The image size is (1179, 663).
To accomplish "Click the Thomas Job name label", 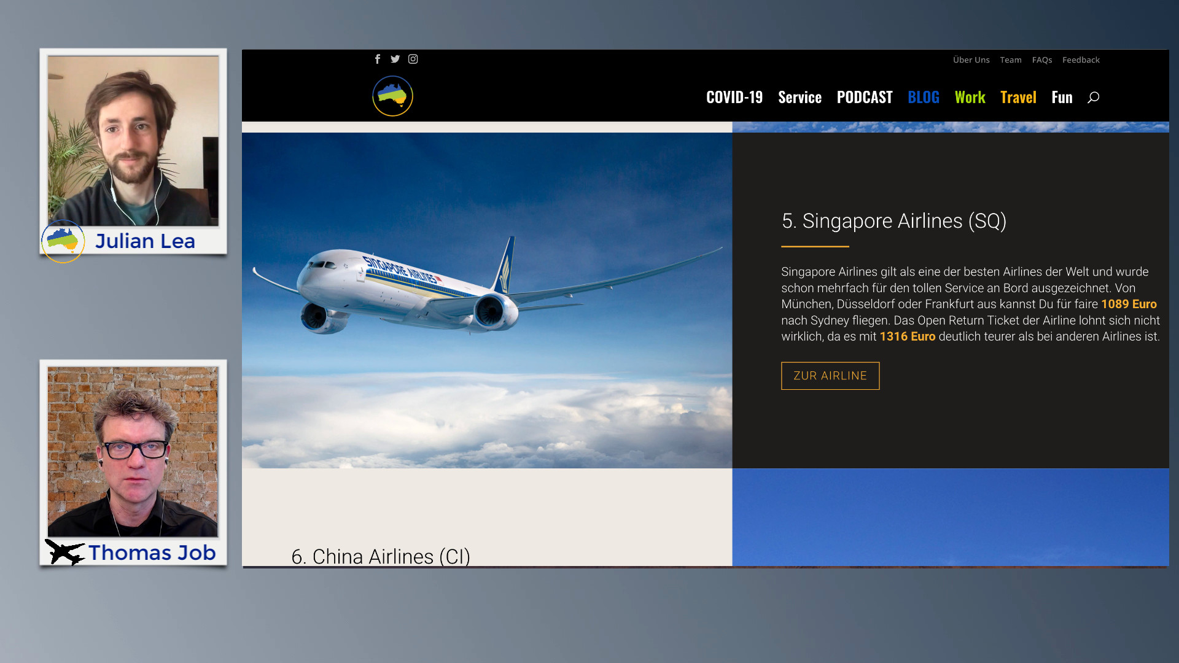I will click(152, 552).
